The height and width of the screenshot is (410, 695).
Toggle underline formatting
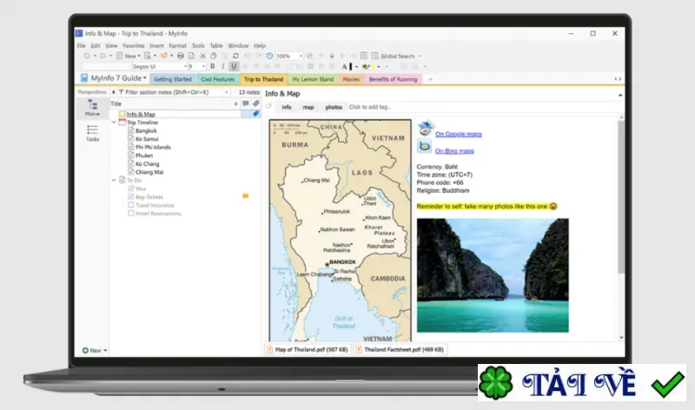click(x=234, y=67)
